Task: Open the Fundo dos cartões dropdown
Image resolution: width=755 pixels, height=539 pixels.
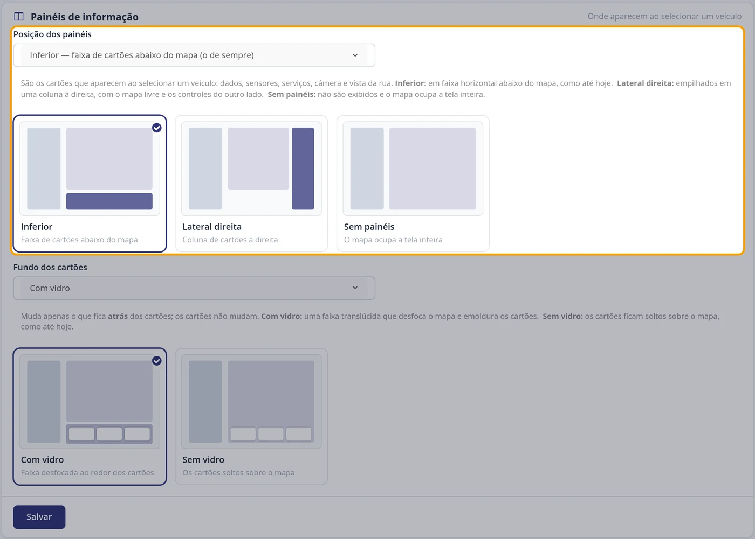Action: coord(194,288)
